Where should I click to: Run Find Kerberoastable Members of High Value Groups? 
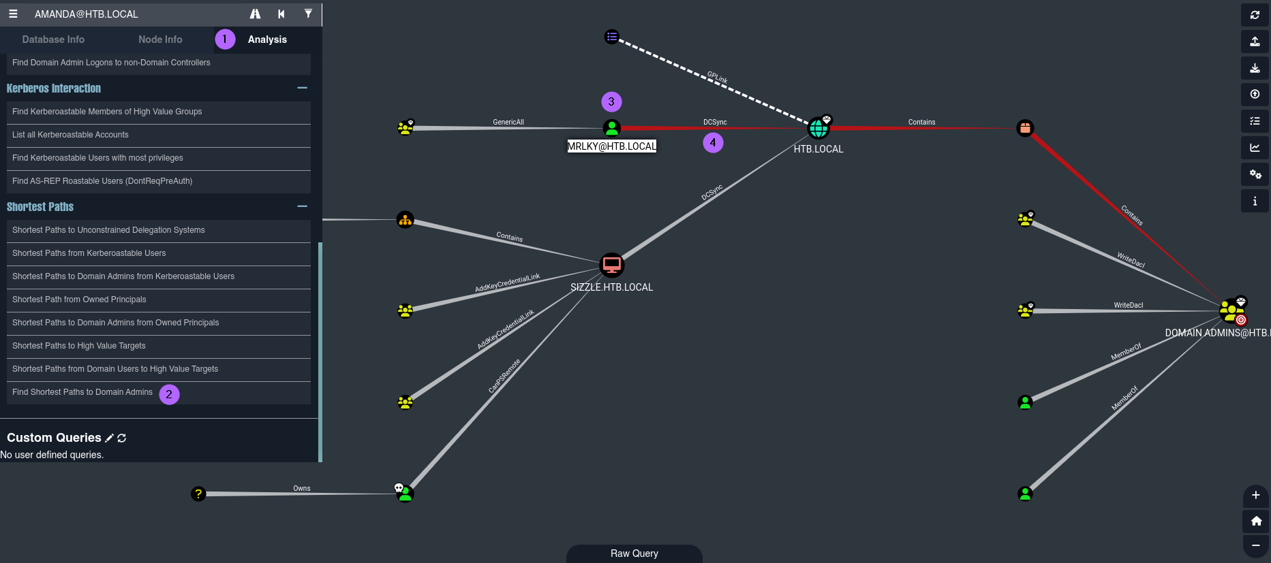pyautogui.click(x=158, y=112)
